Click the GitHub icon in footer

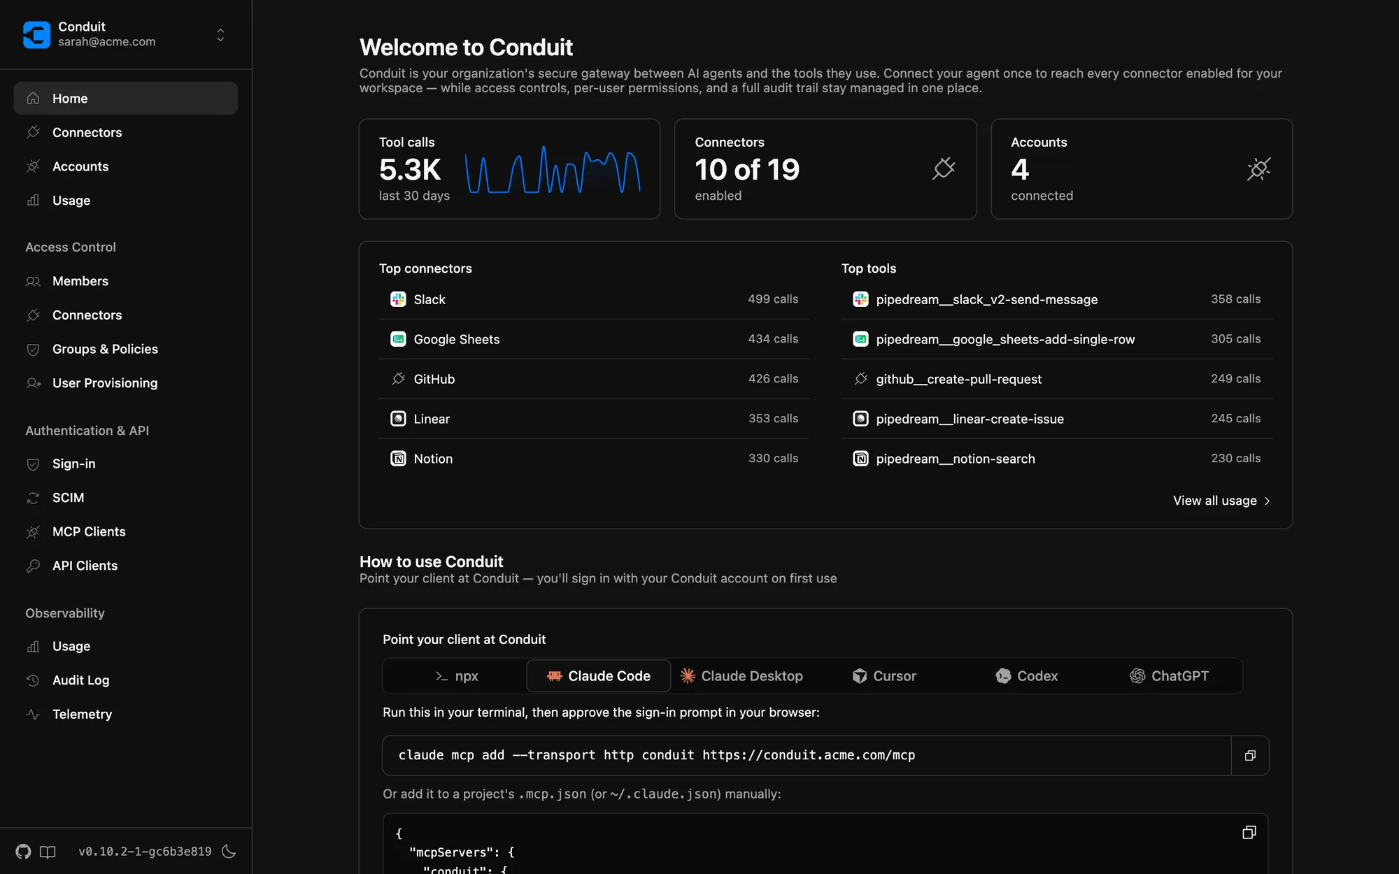pyautogui.click(x=23, y=851)
